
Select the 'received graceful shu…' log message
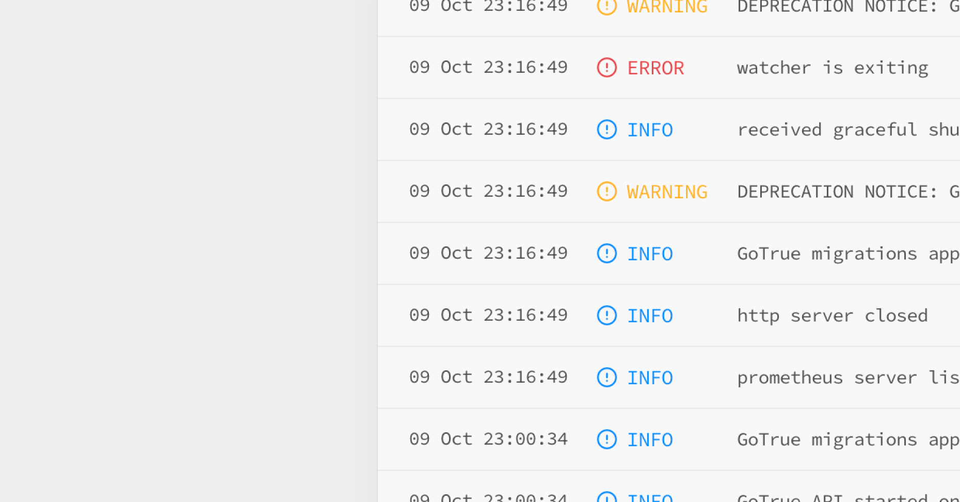coord(848,130)
